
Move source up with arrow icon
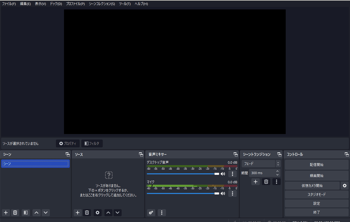point(108,213)
